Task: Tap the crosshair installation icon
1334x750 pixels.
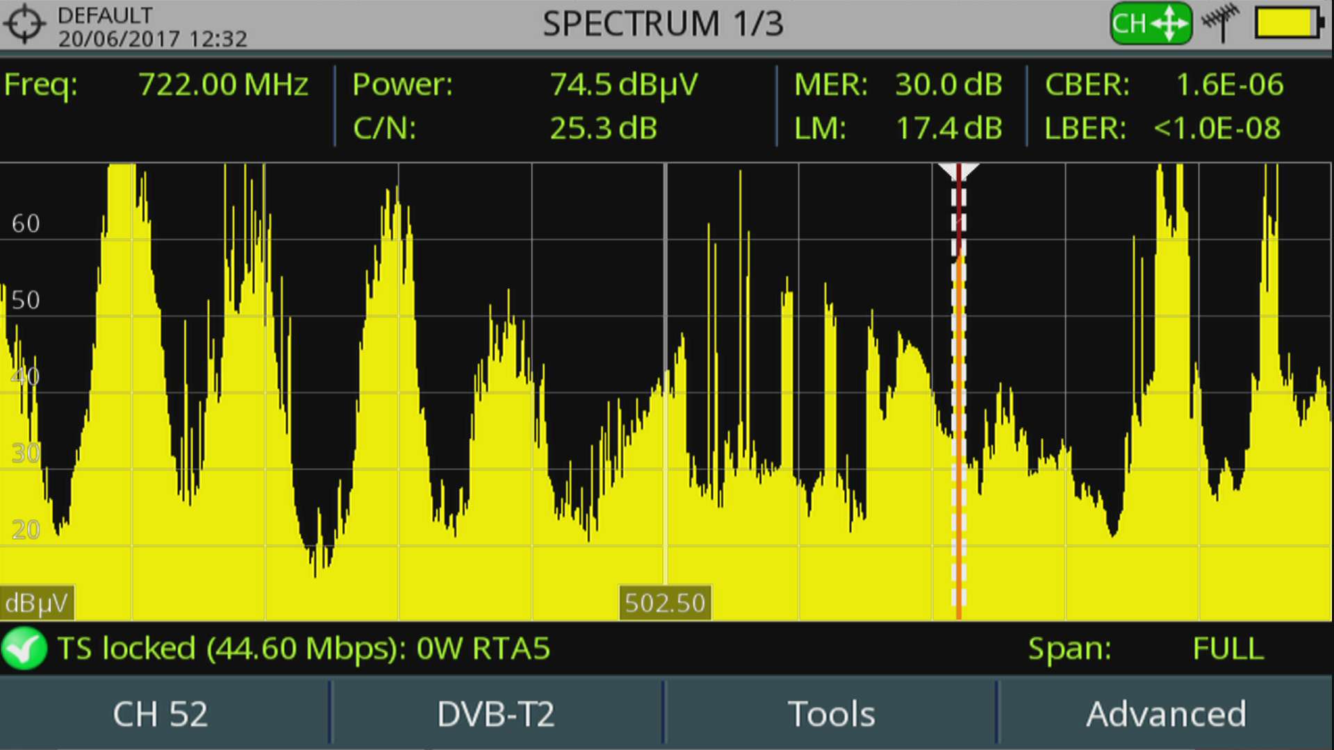Action: click(x=25, y=24)
